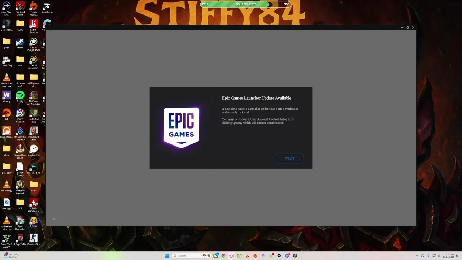The width and height of the screenshot is (462, 260).
Task: Click the Epic Games logo image
Action: (x=181, y=128)
